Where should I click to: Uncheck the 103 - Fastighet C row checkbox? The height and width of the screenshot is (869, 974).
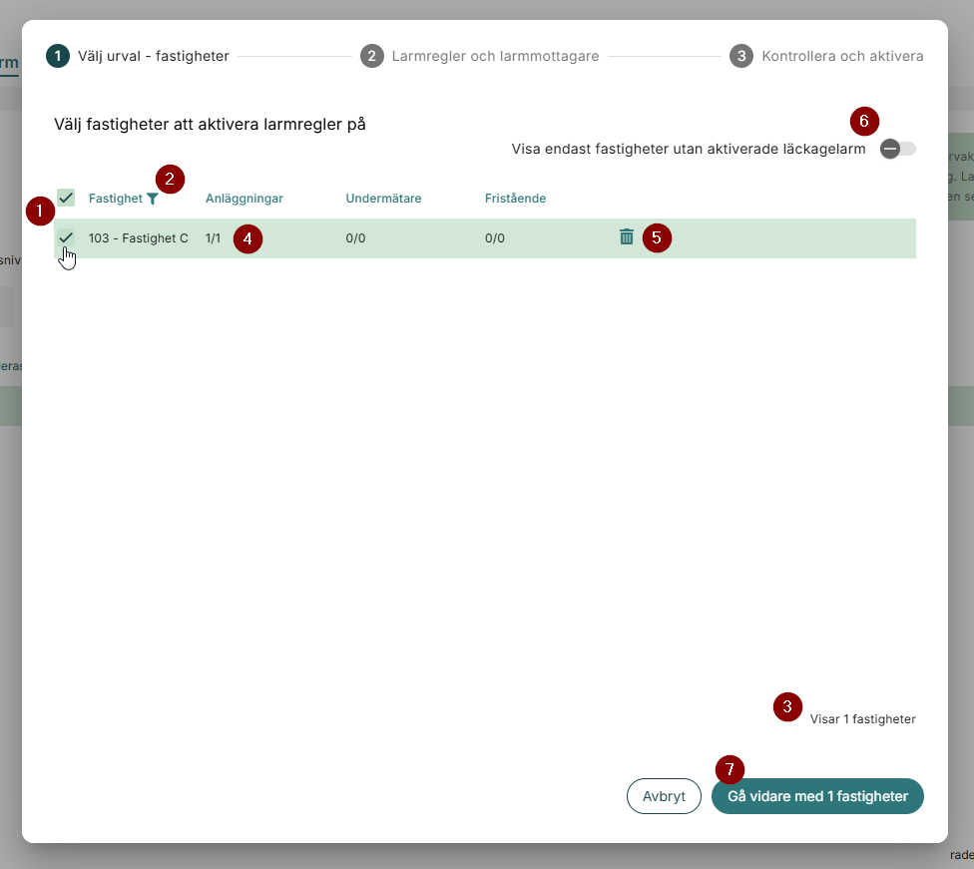[x=66, y=238]
